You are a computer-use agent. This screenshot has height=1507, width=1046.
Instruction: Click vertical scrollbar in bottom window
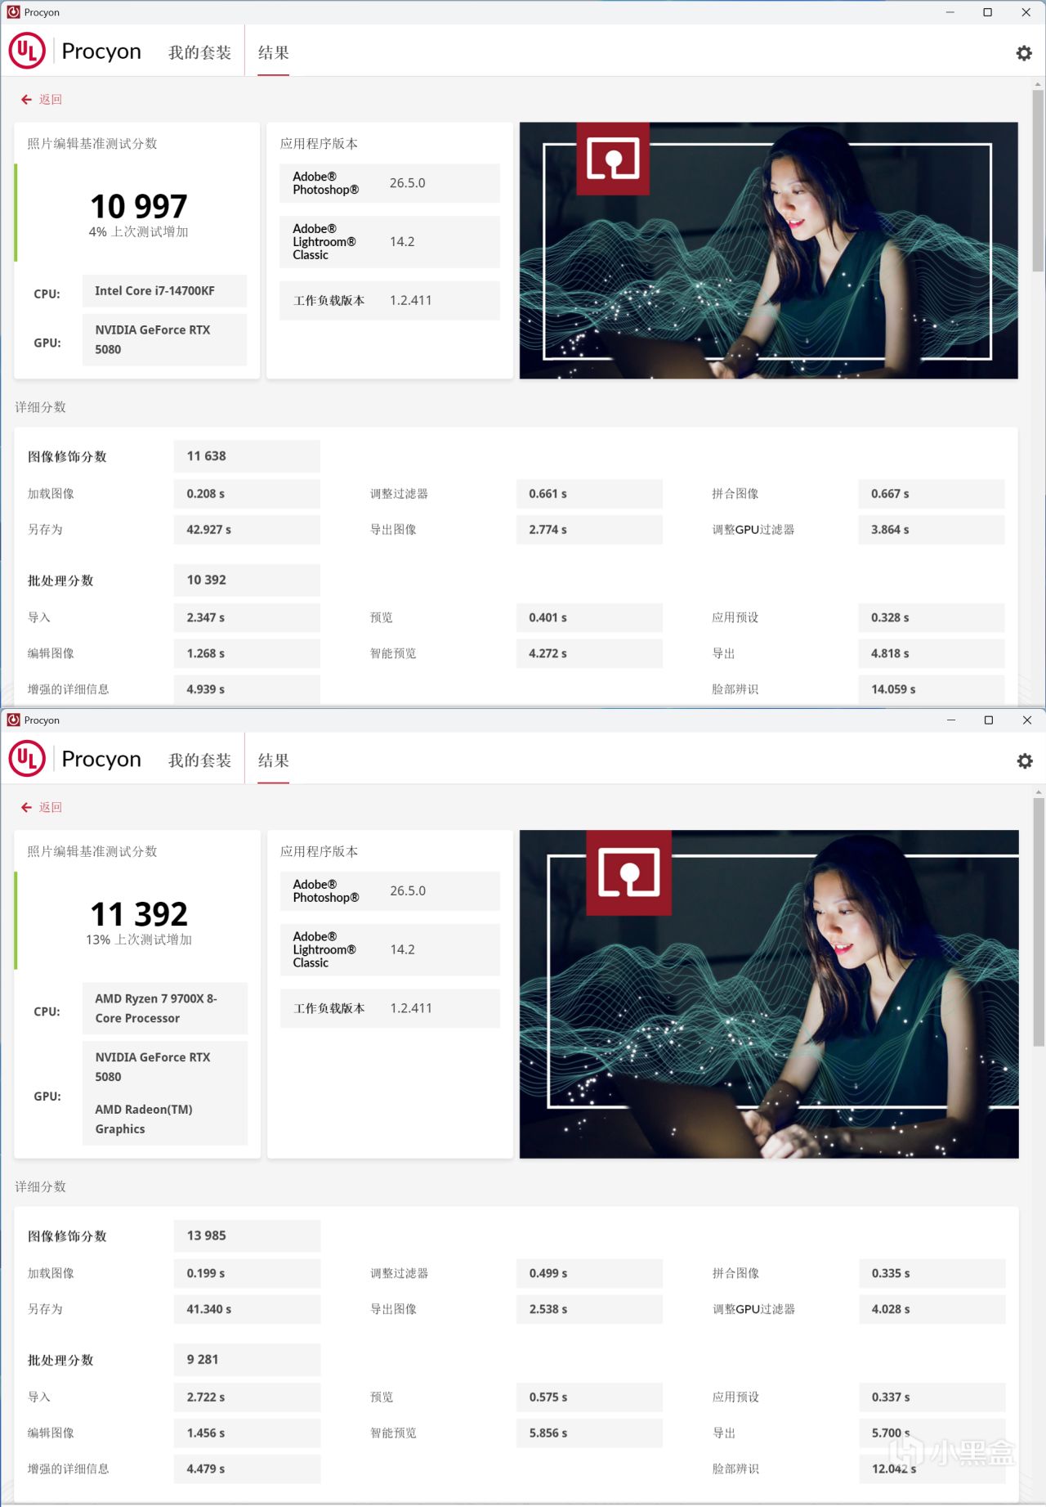click(1039, 922)
